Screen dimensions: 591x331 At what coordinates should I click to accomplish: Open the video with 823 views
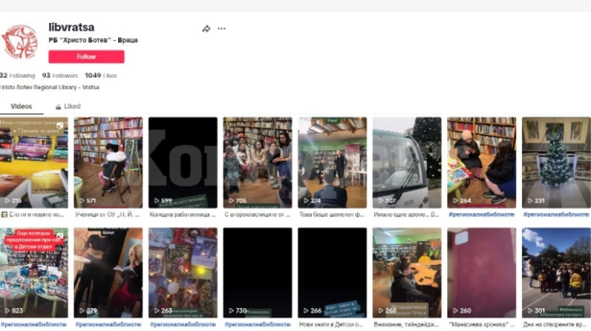(x=34, y=273)
